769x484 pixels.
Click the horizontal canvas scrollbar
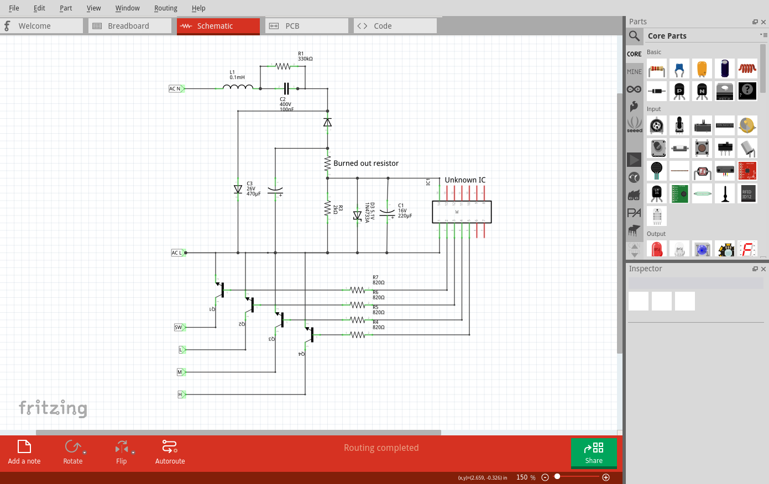coord(238,433)
